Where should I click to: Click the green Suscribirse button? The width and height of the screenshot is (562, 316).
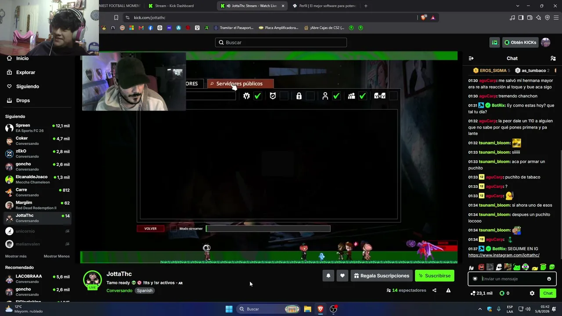pos(435,276)
